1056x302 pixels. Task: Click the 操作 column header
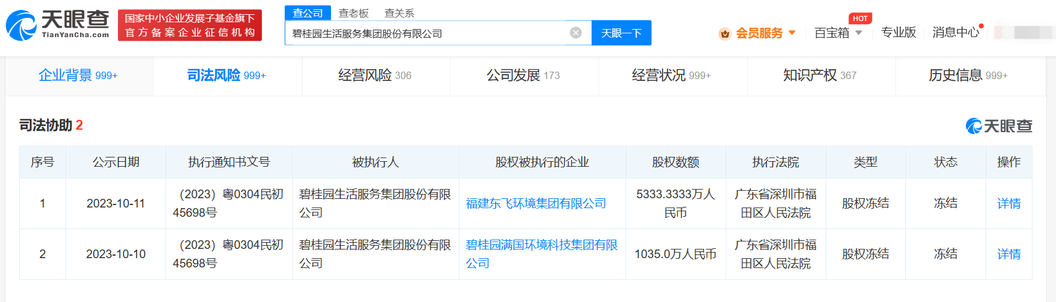click(1009, 162)
